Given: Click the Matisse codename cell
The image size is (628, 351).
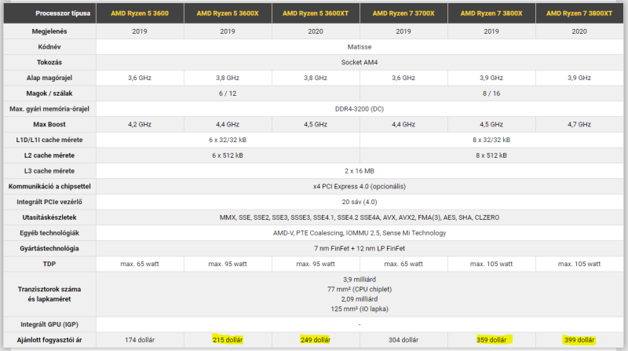Looking at the screenshot, I should coord(360,47).
